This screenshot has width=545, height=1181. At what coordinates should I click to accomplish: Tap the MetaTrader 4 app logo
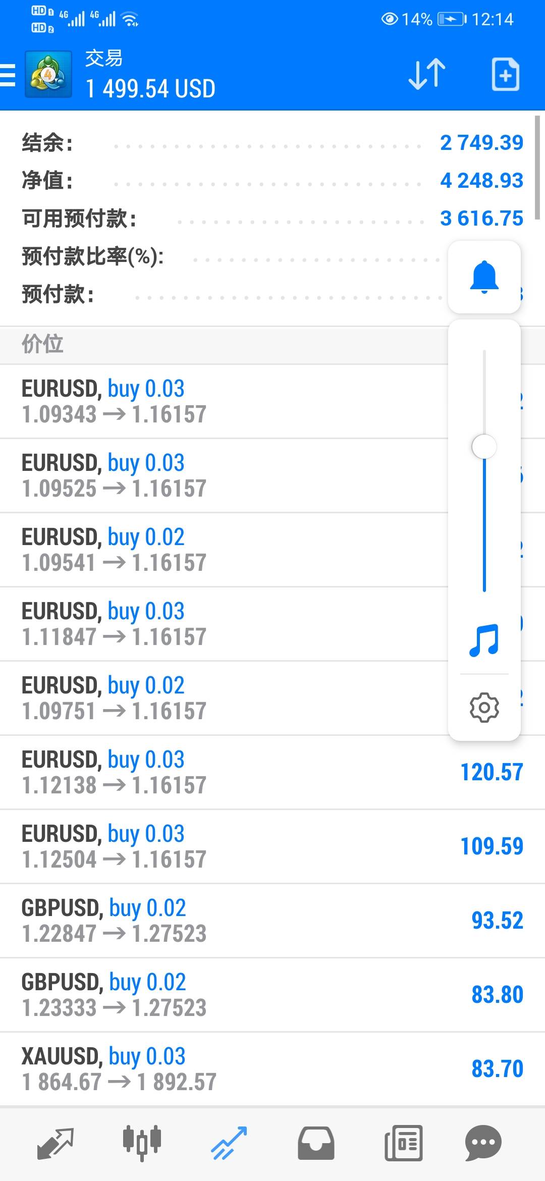pos(48,75)
